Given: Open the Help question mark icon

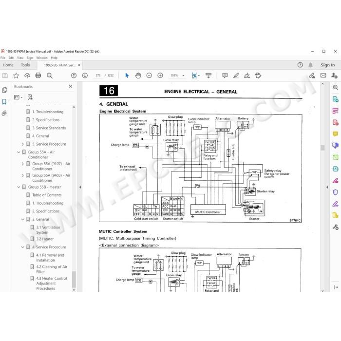Looking at the screenshot, I should [300, 65].
